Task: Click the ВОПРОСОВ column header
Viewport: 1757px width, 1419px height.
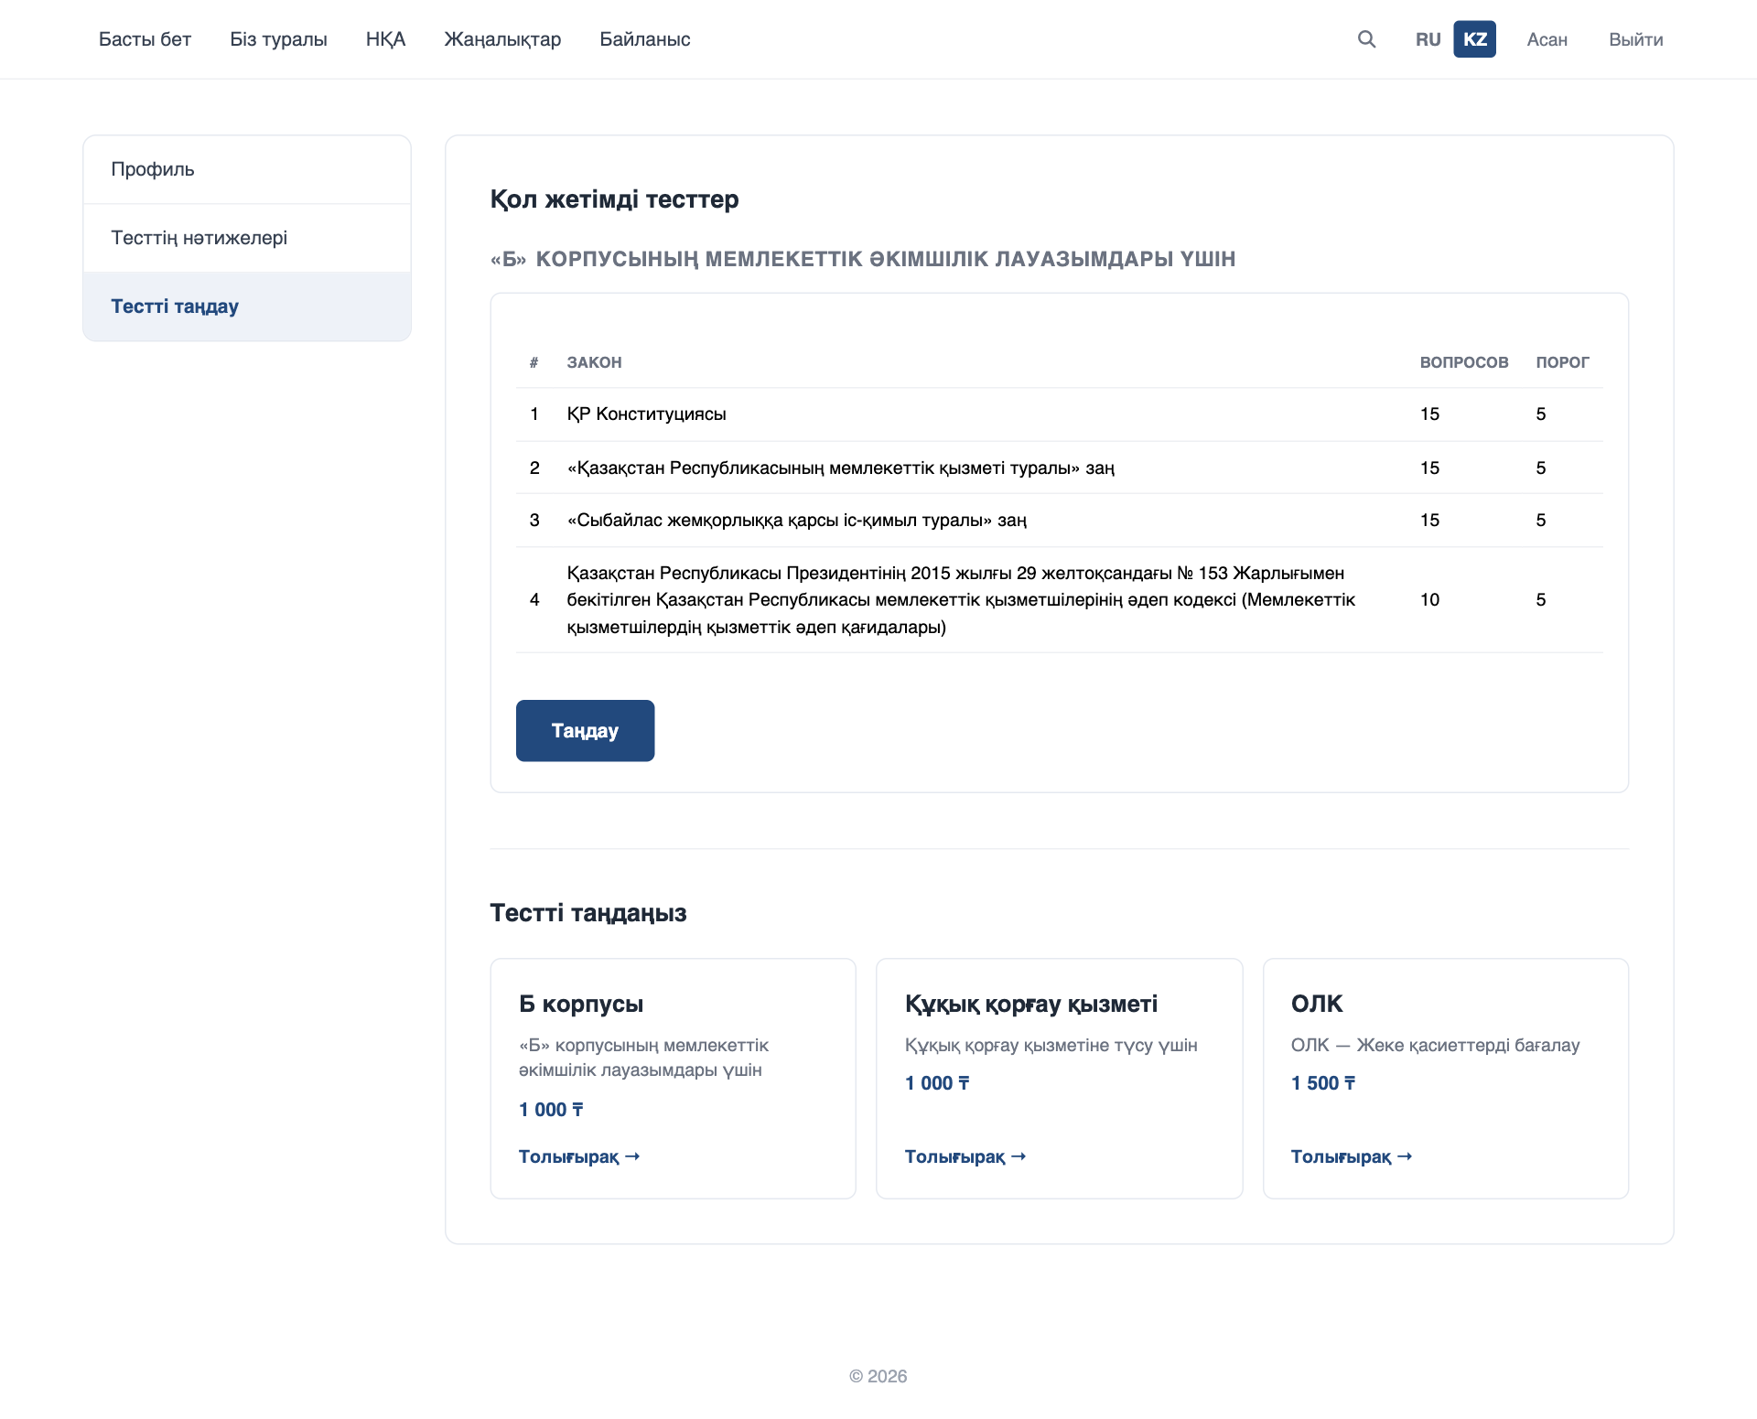Action: (x=1463, y=362)
